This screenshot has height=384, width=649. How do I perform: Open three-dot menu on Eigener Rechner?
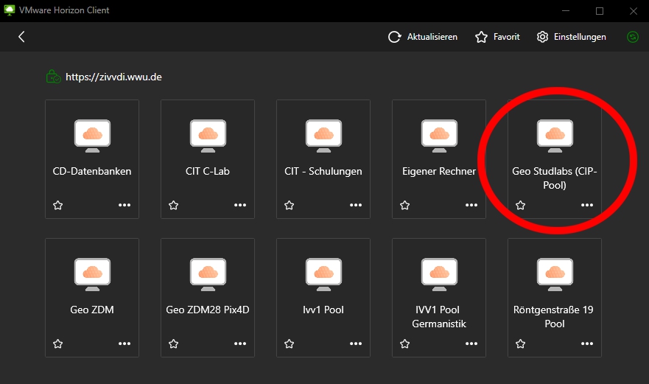pos(471,205)
